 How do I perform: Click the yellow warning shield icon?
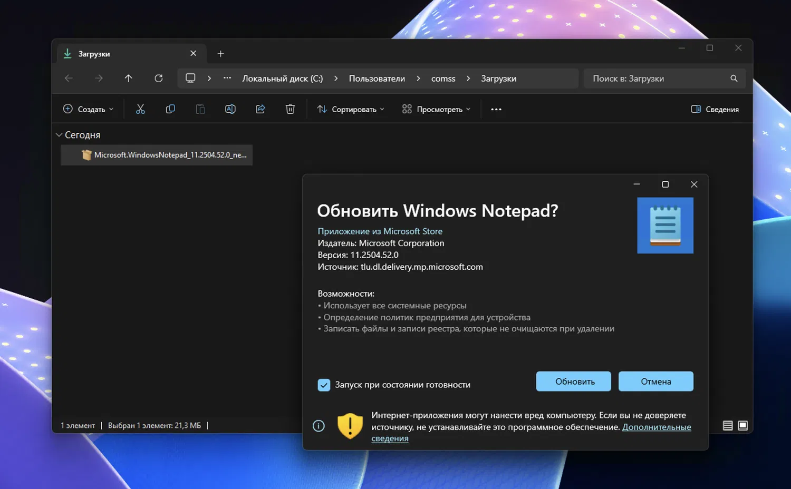click(350, 426)
